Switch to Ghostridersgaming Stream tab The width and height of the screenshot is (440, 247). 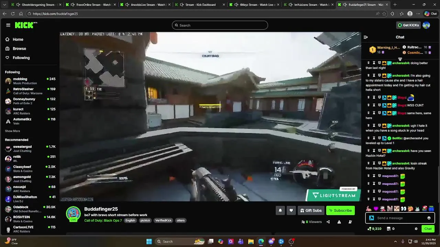tap(36, 5)
